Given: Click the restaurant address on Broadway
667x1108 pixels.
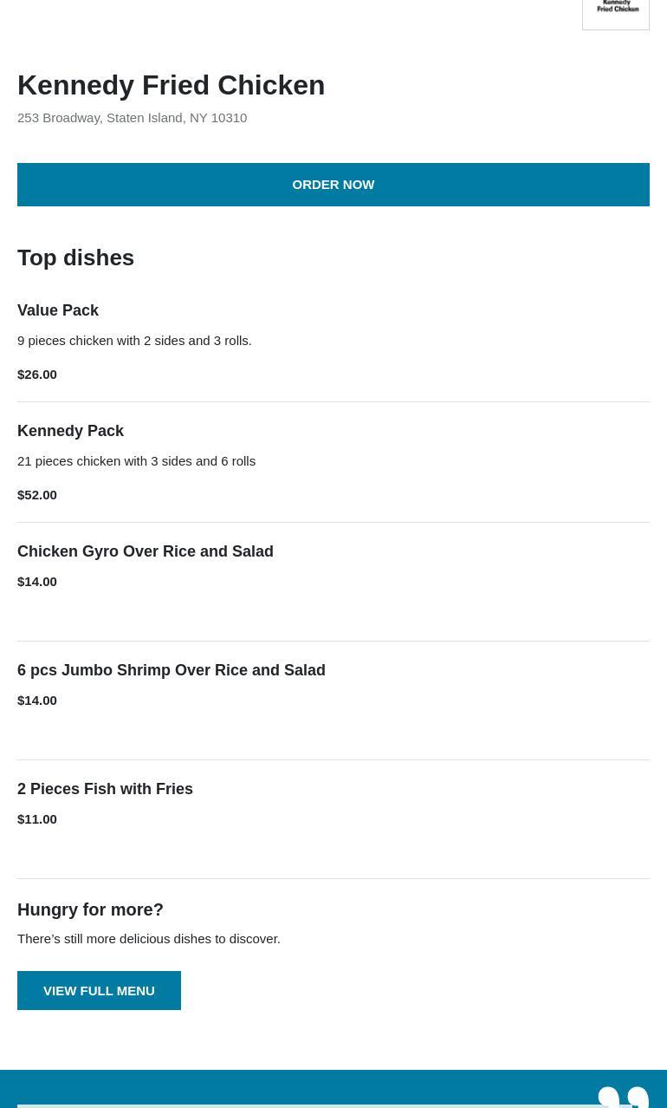Looking at the screenshot, I should click(x=132, y=117).
